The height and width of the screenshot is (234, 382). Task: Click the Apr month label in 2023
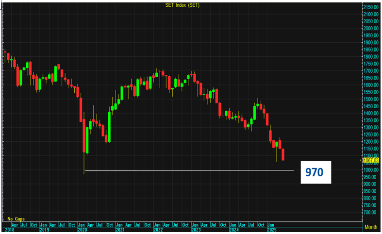(204, 225)
